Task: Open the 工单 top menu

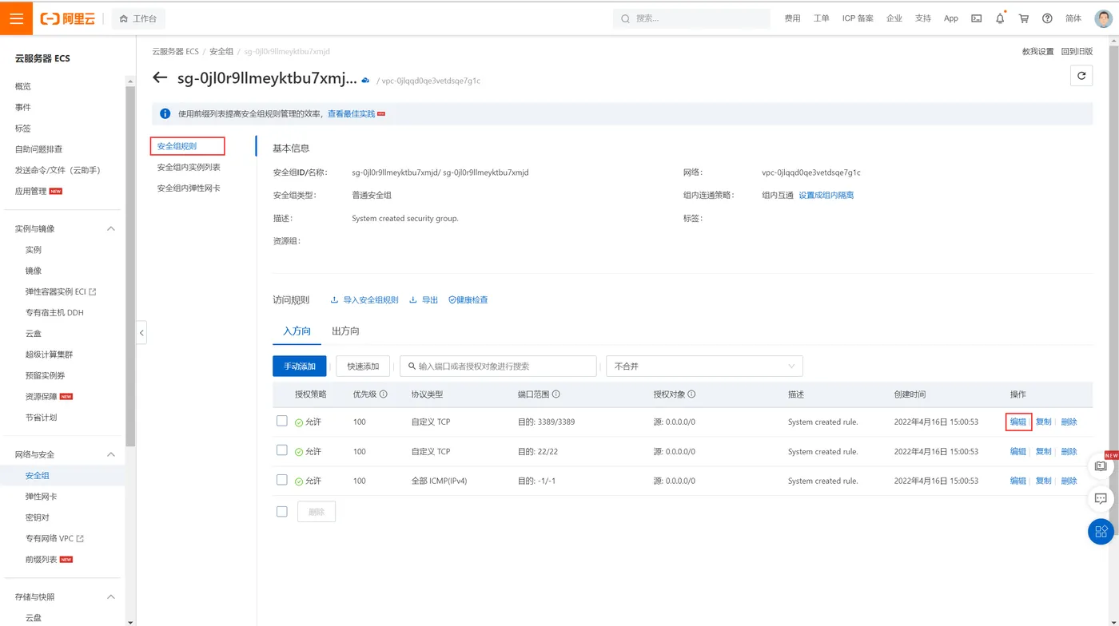Action: pyautogui.click(x=821, y=18)
